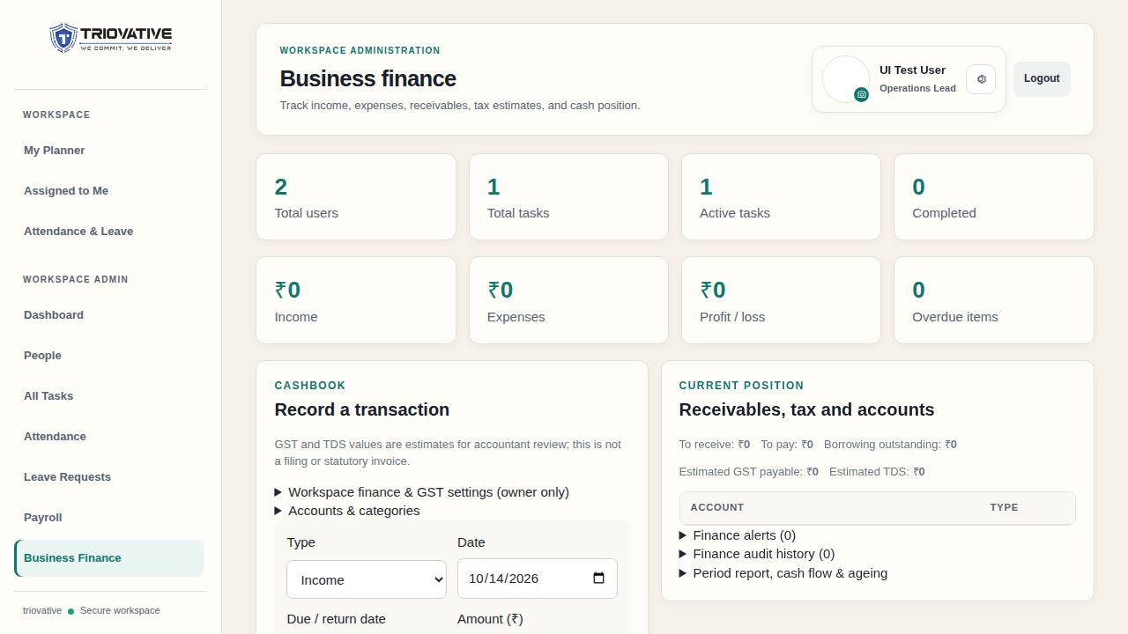The image size is (1128, 634).
Task: Click the Secure workspace status text
Action: point(120,610)
